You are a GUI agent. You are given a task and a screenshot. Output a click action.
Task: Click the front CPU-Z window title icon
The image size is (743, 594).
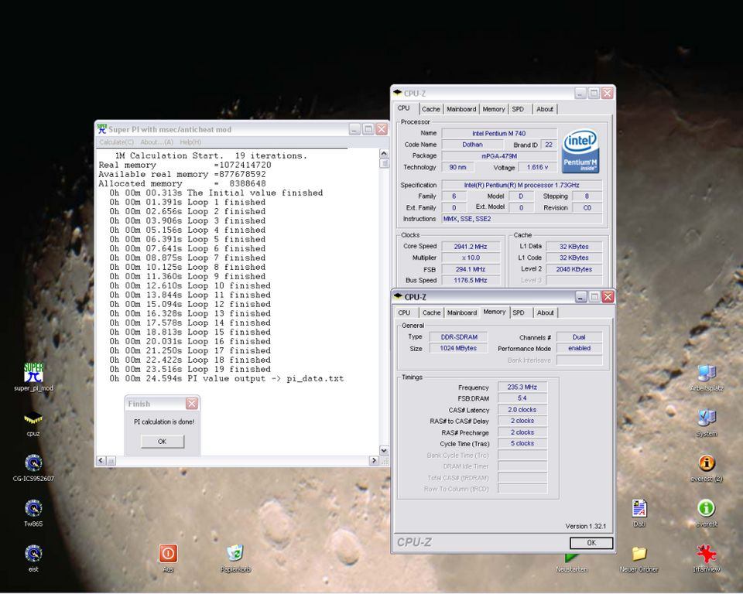point(398,296)
